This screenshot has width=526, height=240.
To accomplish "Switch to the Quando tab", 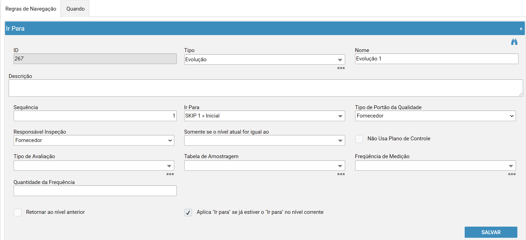I will [x=75, y=9].
